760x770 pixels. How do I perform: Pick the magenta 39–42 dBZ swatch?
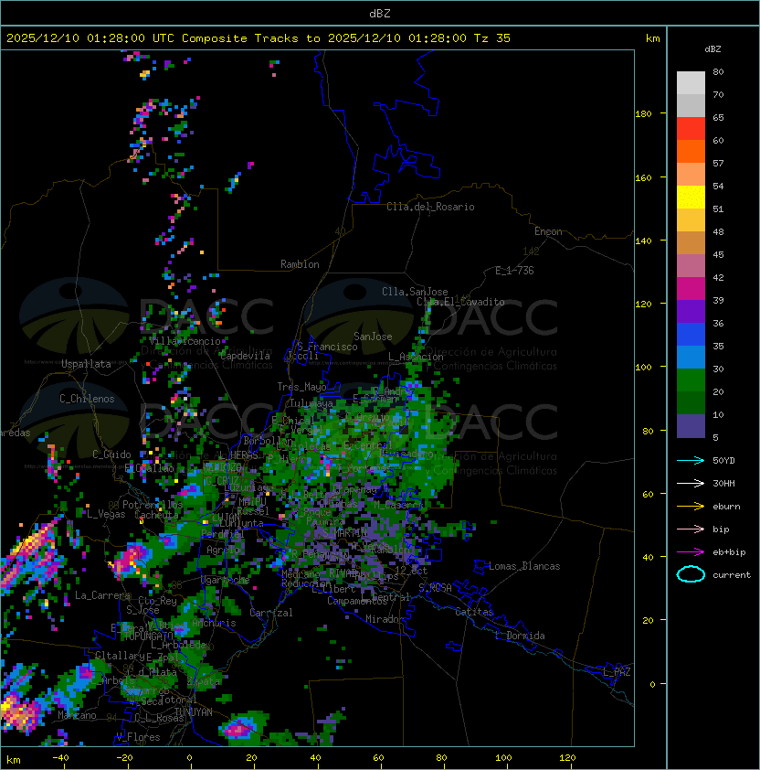click(691, 288)
